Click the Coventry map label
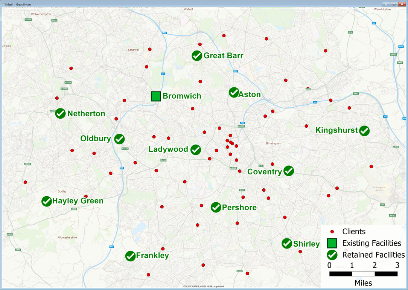 pos(265,172)
